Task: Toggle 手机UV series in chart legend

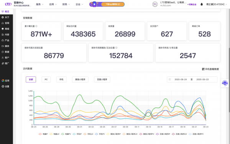Action: point(88,134)
